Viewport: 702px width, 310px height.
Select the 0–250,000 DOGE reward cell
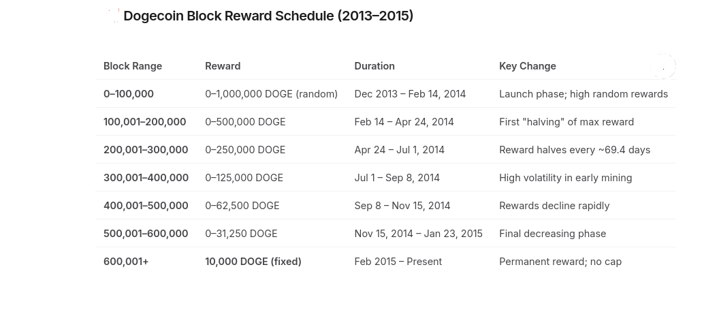point(245,150)
